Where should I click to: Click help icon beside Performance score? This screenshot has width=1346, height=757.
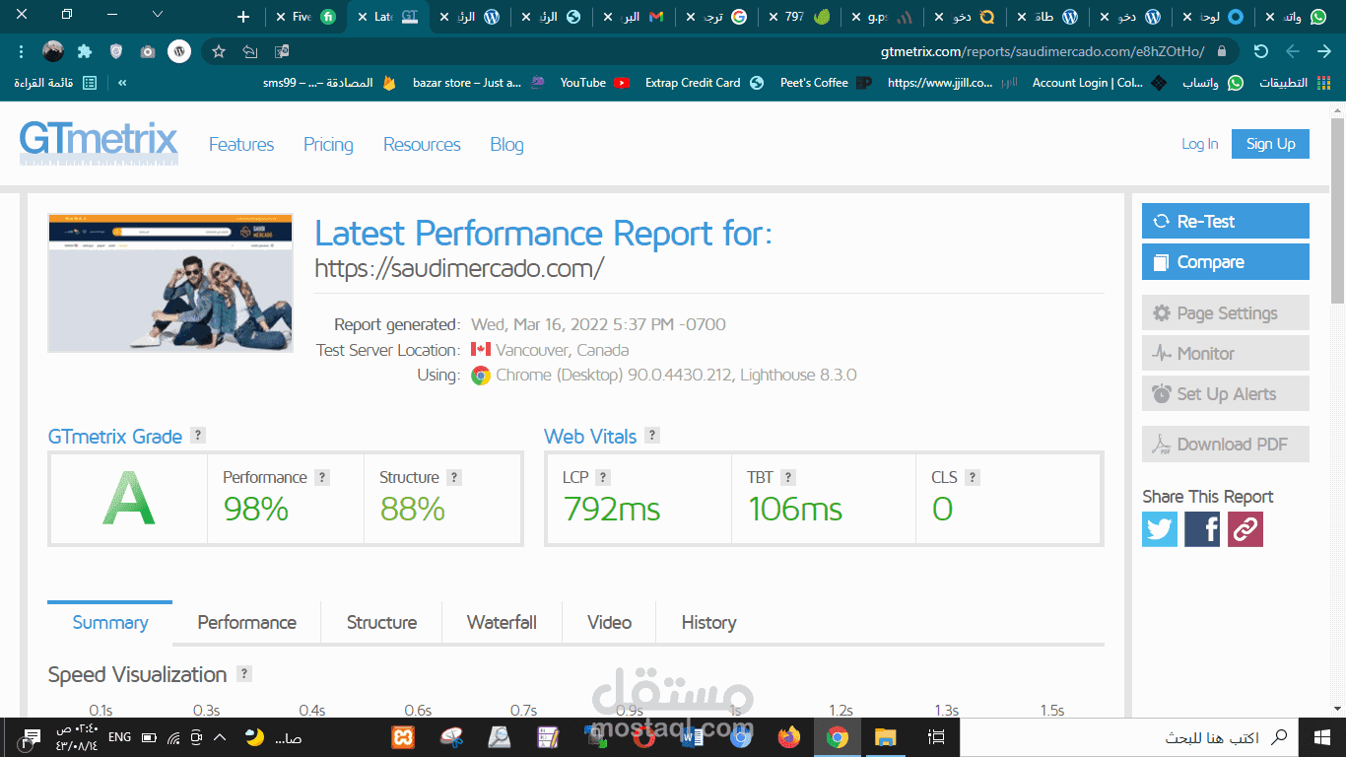(322, 477)
